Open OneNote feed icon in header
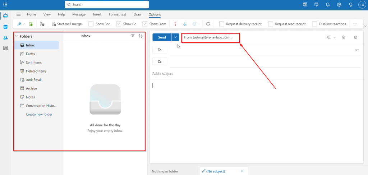Viewport: 368px width, 175px height. point(305,4)
